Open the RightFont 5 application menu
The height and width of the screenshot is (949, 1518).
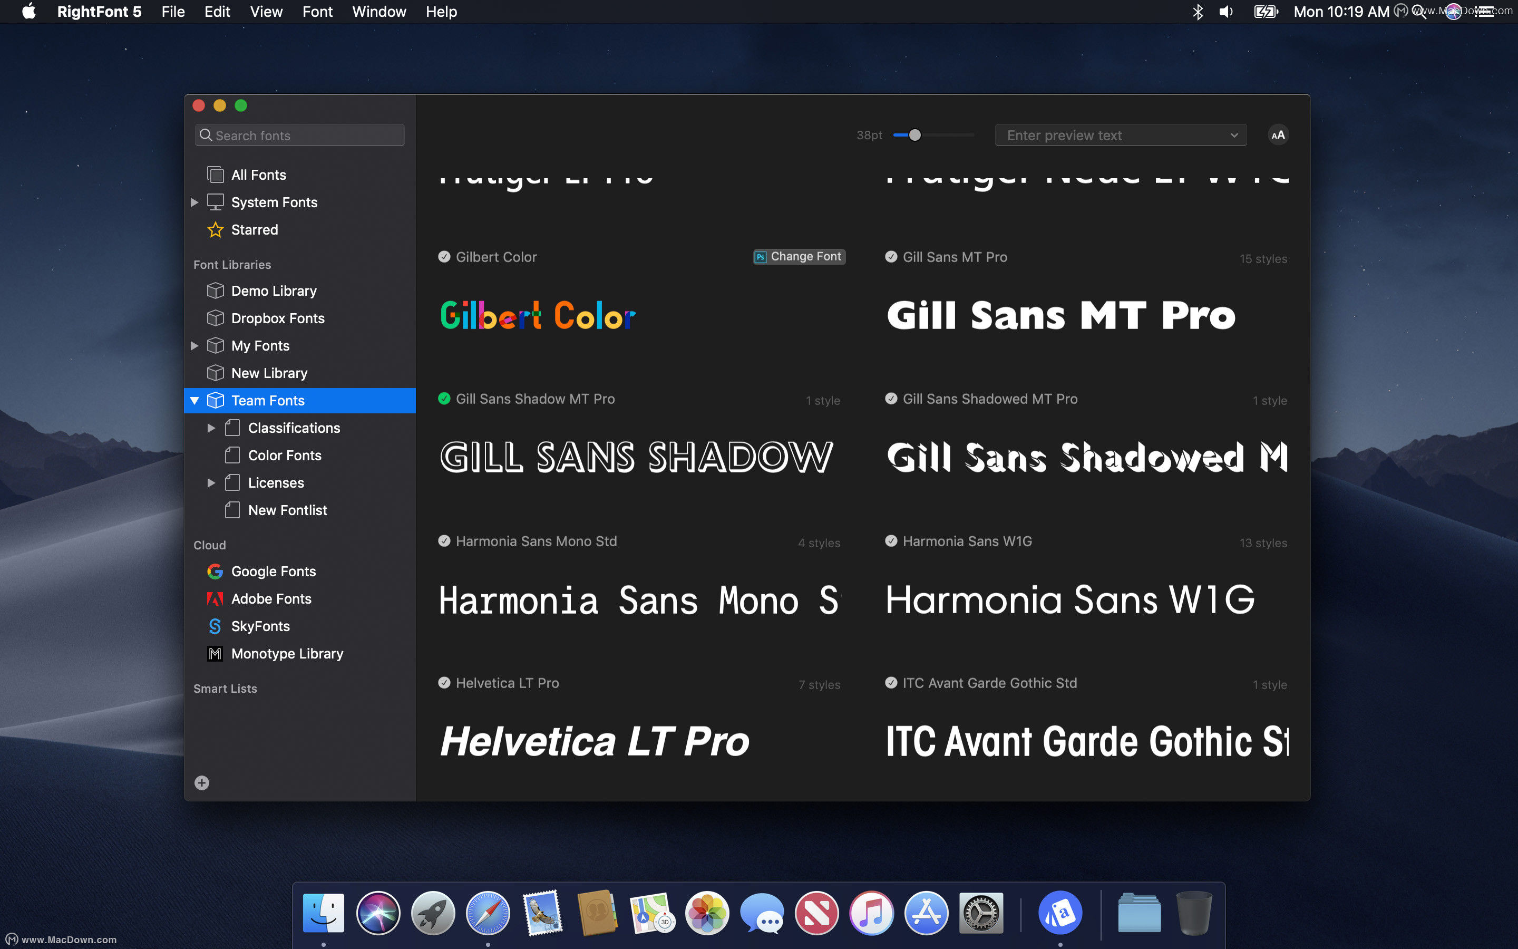[99, 12]
